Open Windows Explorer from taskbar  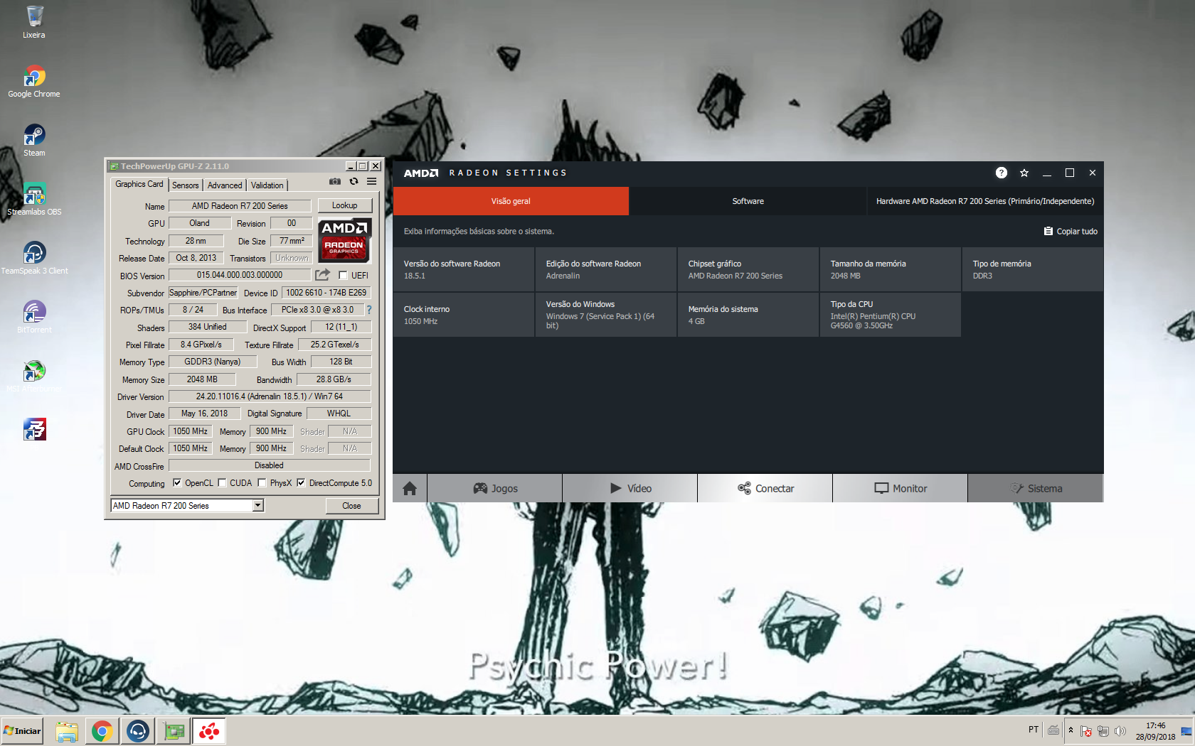[67, 731]
